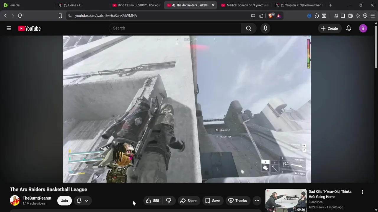This screenshot has height=212, width=378.
Task: Expand channel notification preferences dropdown
Action: click(x=83, y=201)
